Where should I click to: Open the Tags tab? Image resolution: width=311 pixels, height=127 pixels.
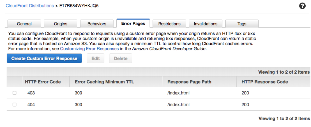click(x=242, y=24)
